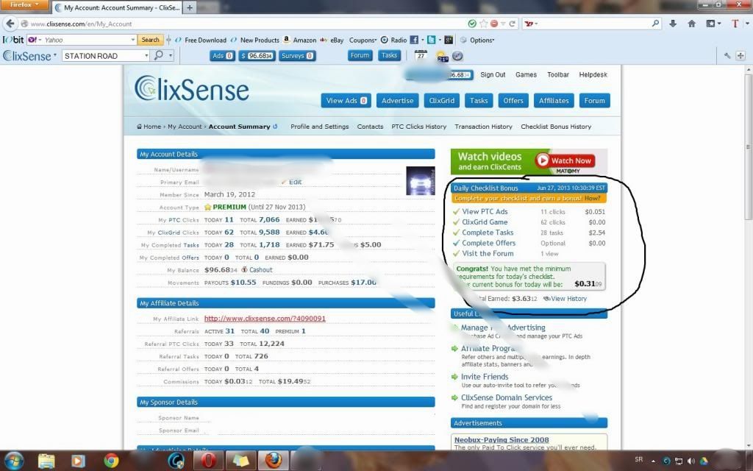Open Windows Media Player from taskbar
Viewport: 753px width, 471px height.
pos(78,461)
